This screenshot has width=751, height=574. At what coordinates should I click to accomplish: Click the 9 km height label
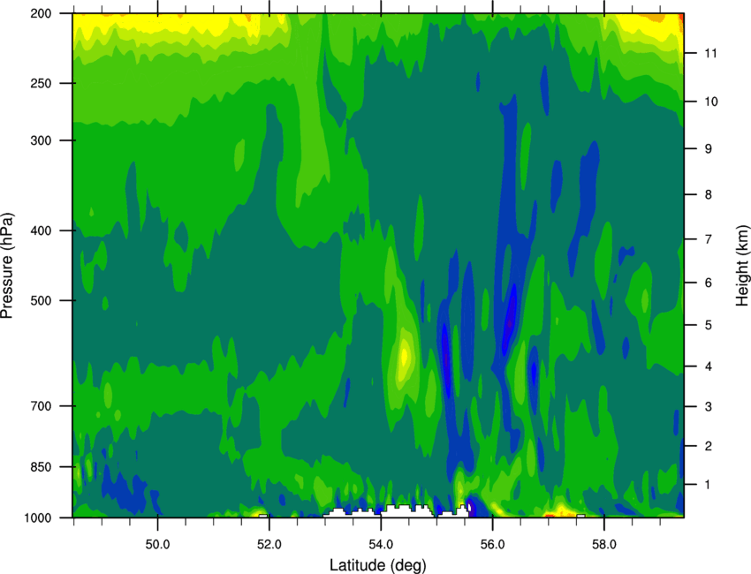point(709,149)
